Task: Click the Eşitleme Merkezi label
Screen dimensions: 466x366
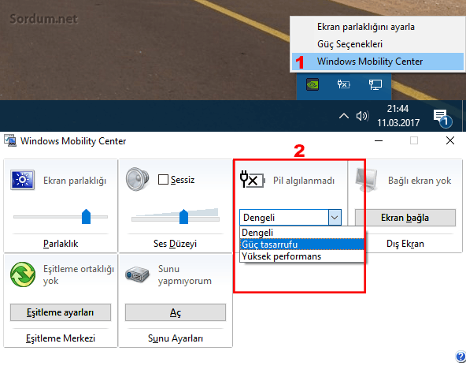Action: 61,338
